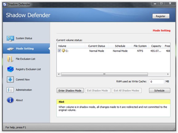The width and height of the screenshot is (178, 133).
Task: Go to Registry Exclusion List label
Action: pyautogui.click(x=28, y=69)
